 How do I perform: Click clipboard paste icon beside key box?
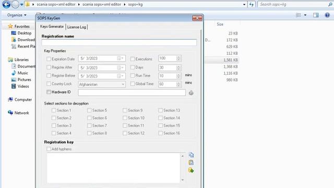(x=191, y=162)
